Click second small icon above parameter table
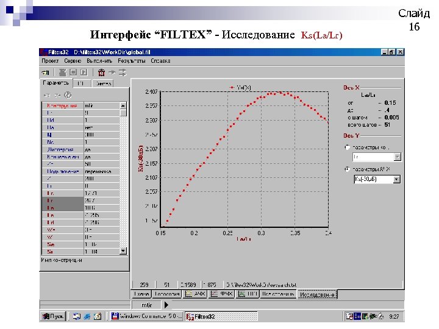Screen dimensions: 439x329 (x=57, y=96)
